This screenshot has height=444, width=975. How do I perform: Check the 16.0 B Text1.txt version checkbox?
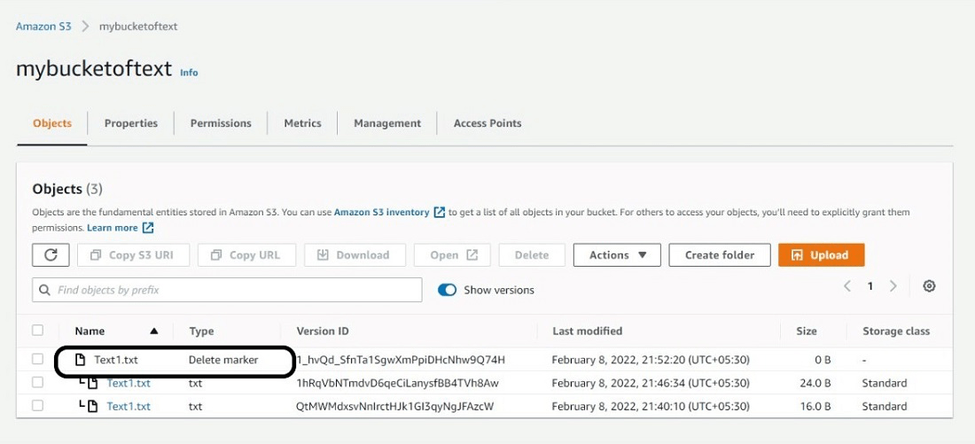click(x=38, y=406)
